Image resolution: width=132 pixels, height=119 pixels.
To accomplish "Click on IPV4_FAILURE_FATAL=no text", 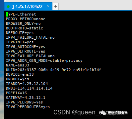I will [30, 37].
